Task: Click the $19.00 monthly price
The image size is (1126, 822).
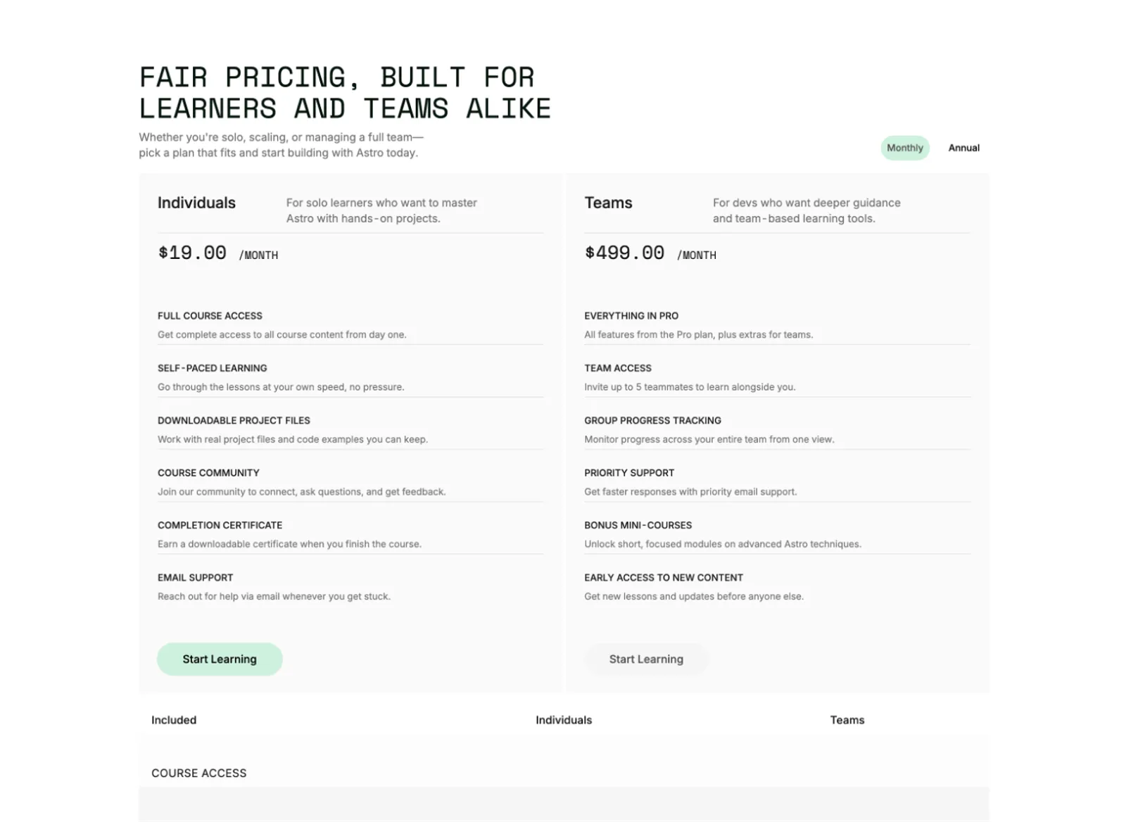Action: pyautogui.click(x=192, y=253)
